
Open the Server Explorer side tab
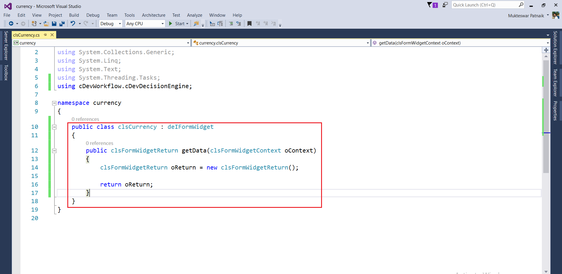(6, 46)
